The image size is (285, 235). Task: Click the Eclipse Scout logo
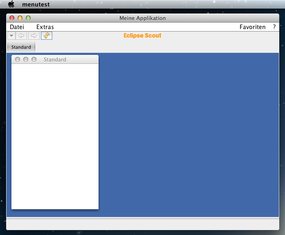tap(142, 36)
